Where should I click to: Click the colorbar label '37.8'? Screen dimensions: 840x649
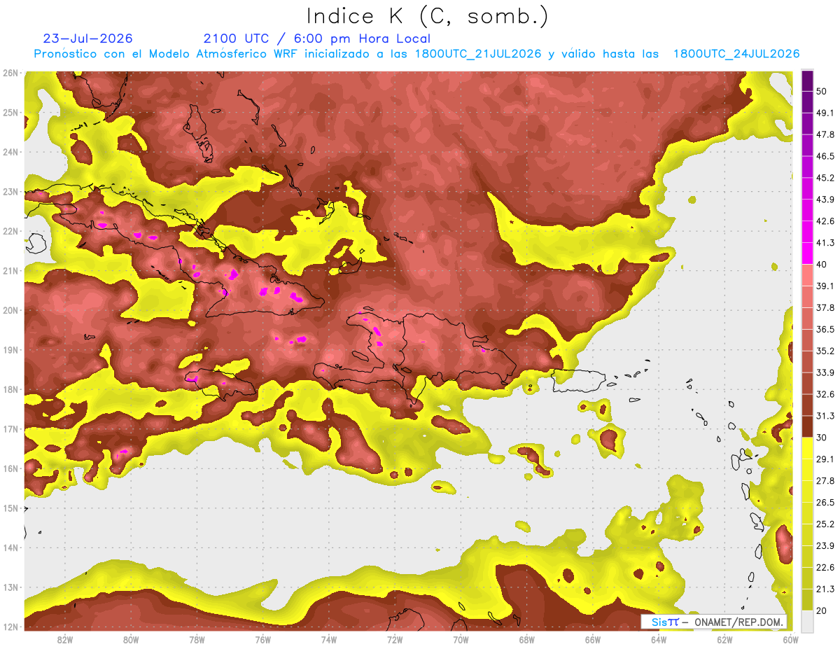tap(825, 307)
